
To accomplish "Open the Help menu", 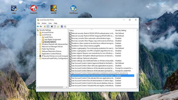I will [x=55, y=23].
